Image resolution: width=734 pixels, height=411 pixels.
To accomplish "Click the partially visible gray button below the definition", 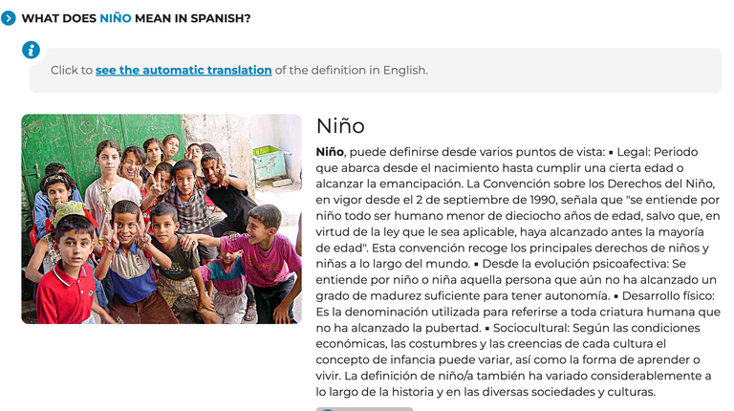I will pos(365,409).
